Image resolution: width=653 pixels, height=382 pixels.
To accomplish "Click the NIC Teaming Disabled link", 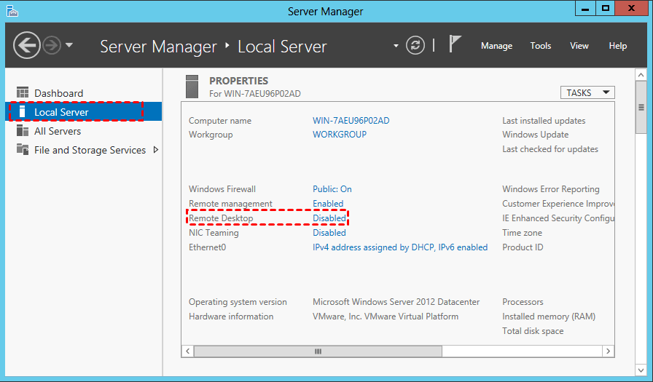I will click(329, 233).
